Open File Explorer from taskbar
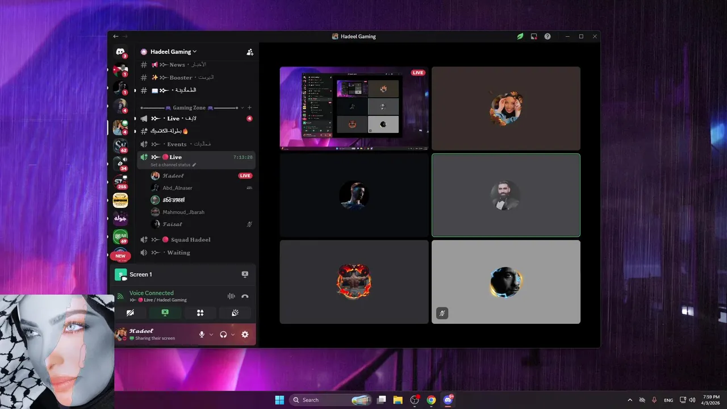 tap(398, 400)
